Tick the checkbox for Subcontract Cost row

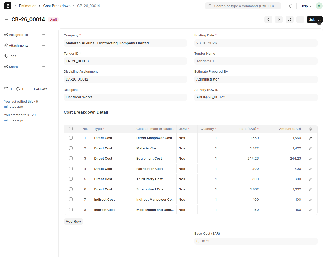tap(71, 189)
